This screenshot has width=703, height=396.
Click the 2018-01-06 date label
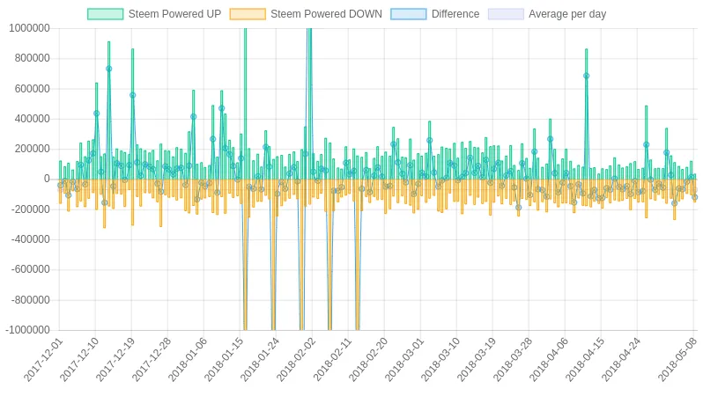188,360
